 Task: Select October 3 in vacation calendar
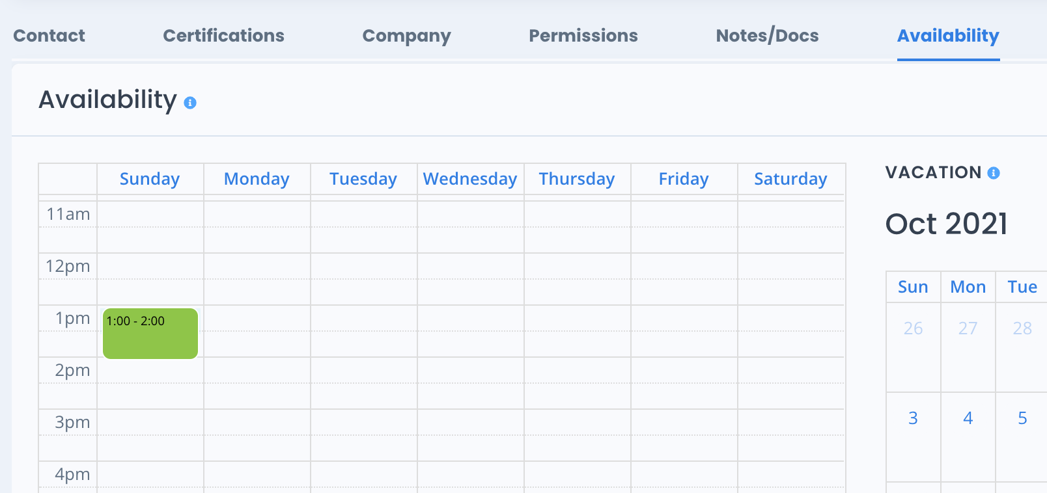913,418
